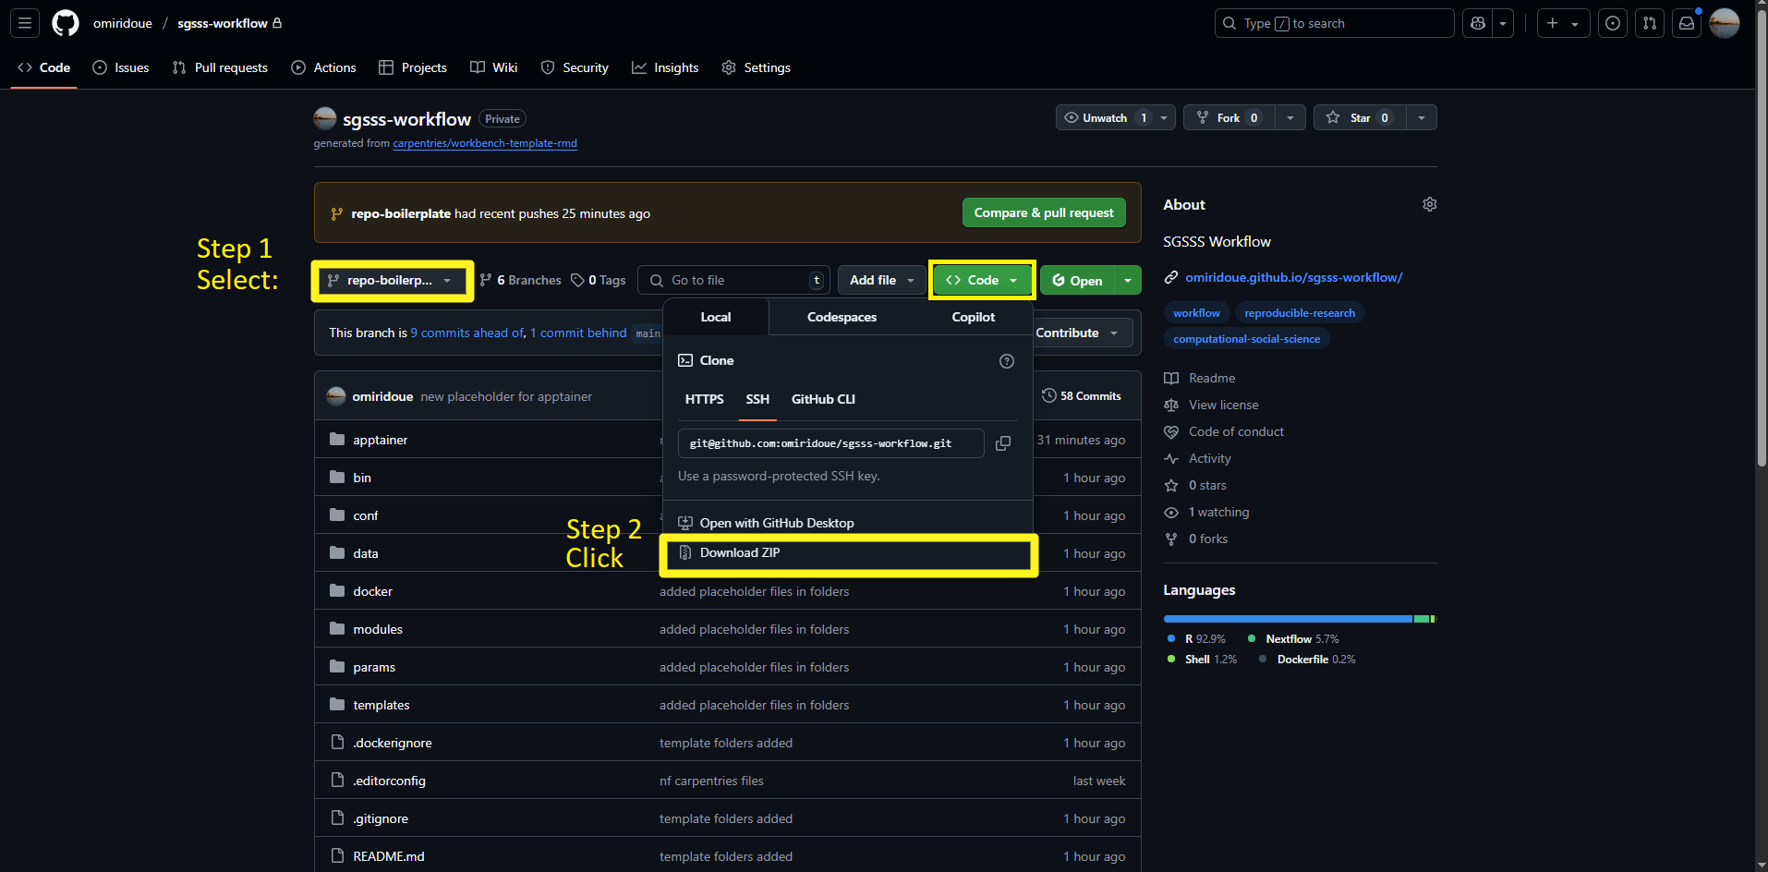Open the Insights tab
This screenshot has height=872, width=1768.
(665, 67)
